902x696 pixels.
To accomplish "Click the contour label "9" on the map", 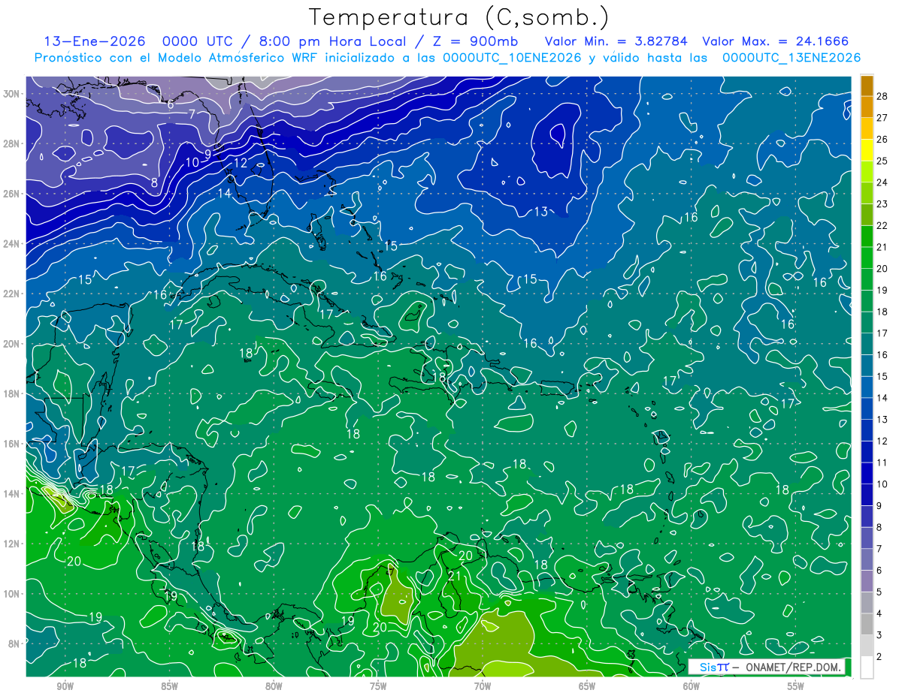I will [207, 153].
